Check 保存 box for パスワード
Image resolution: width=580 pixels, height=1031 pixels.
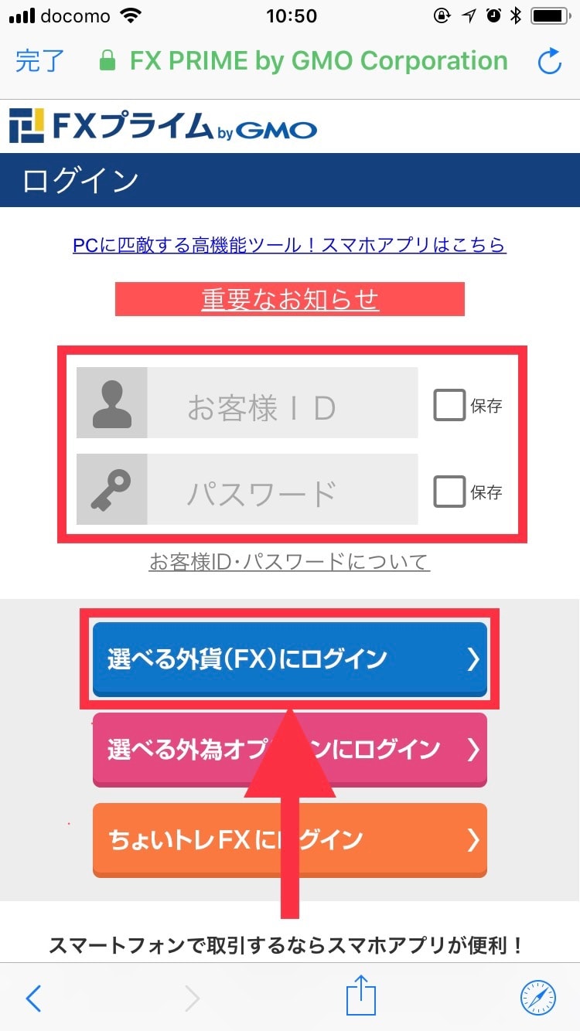(x=449, y=492)
